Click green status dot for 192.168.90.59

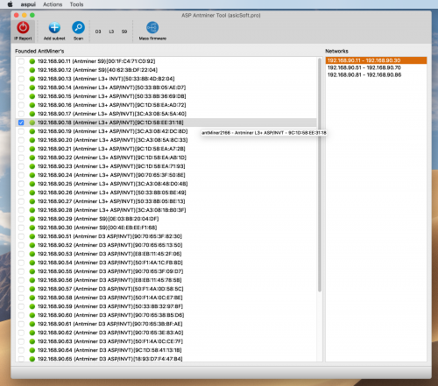[32, 306]
